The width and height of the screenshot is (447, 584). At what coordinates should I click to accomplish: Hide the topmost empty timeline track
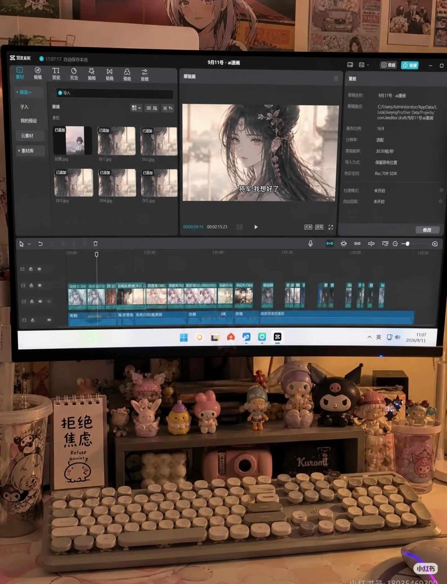pos(39,269)
